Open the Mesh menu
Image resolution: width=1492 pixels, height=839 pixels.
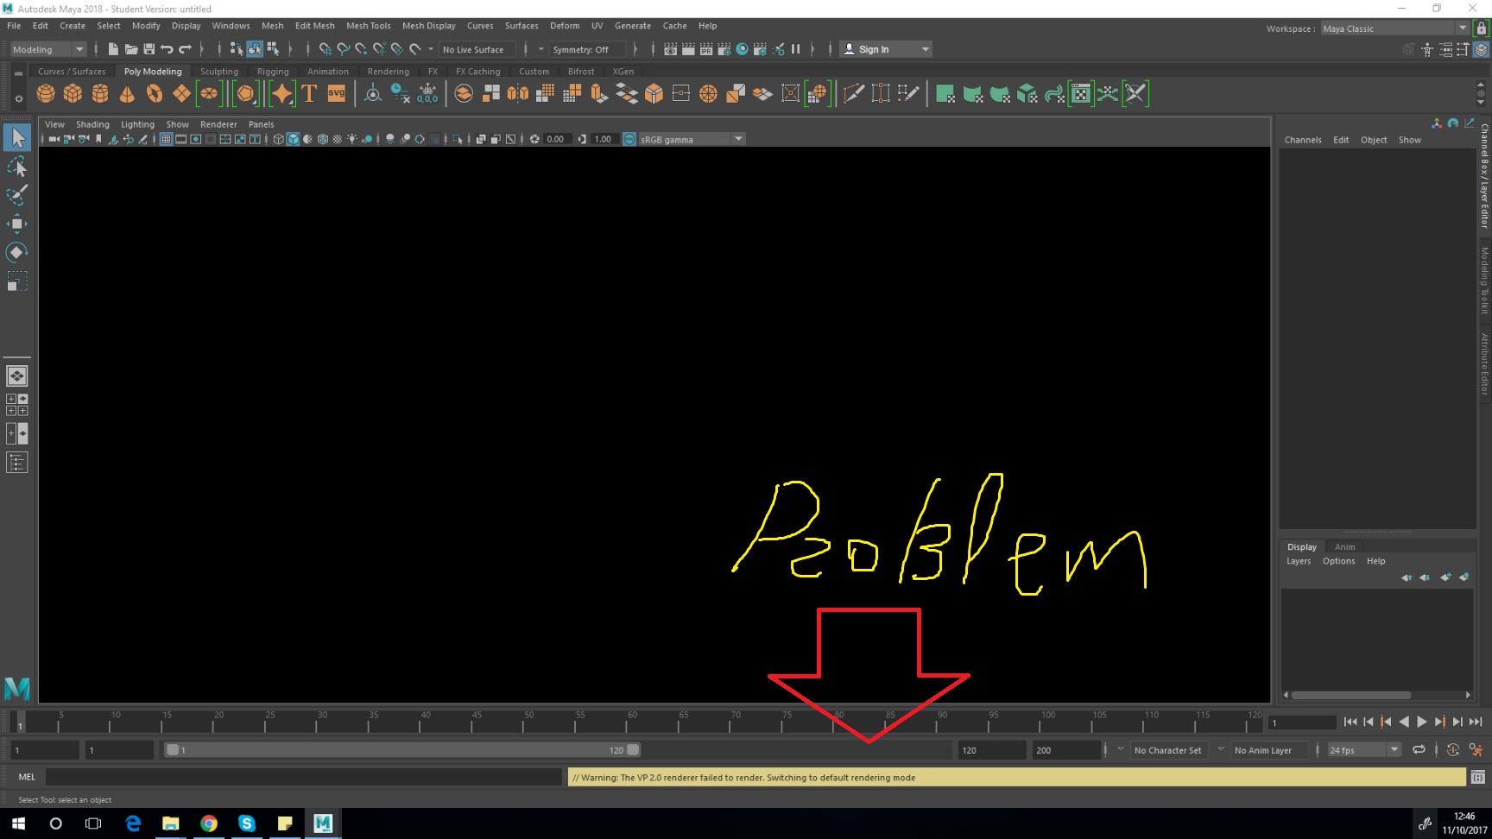click(x=272, y=26)
